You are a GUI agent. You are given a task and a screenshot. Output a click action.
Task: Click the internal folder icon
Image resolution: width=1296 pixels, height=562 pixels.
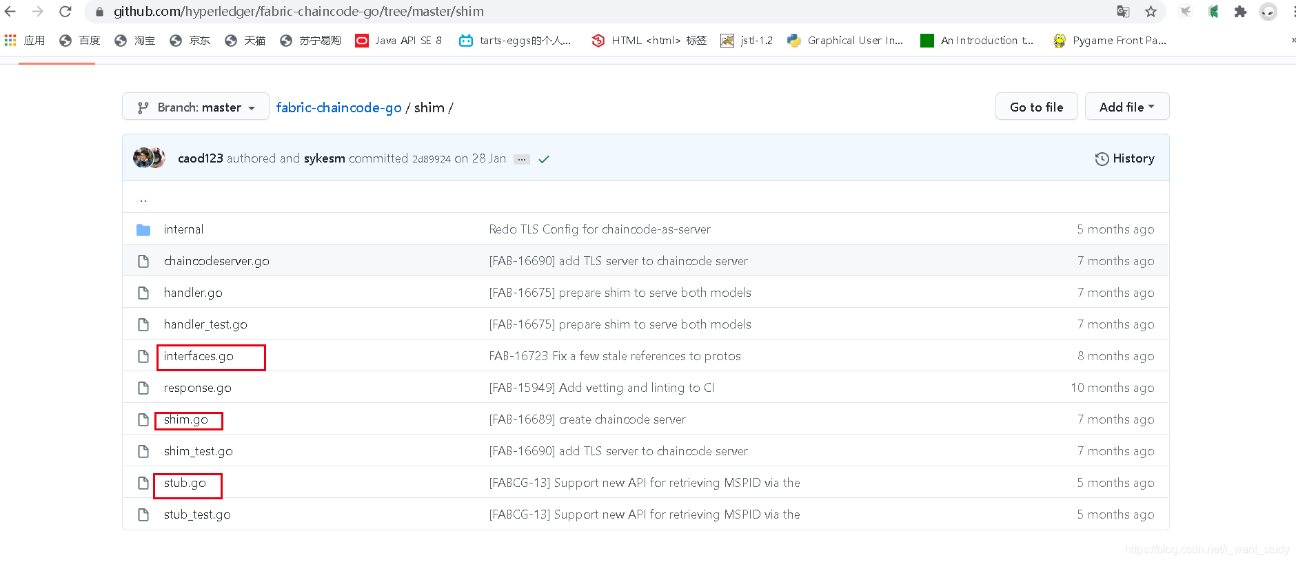pyautogui.click(x=143, y=229)
